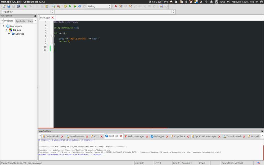Click the Run to cursor debug icon
This screenshot has height=165, width=264.
[x=121, y=6]
